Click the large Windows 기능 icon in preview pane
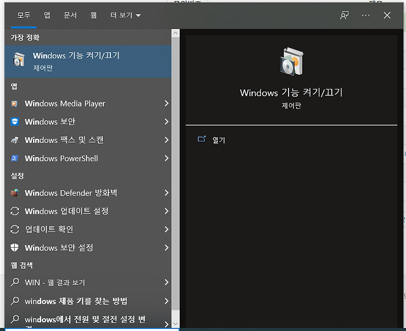Viewport: 406px width, 331px height. click(x=292, y=62)
